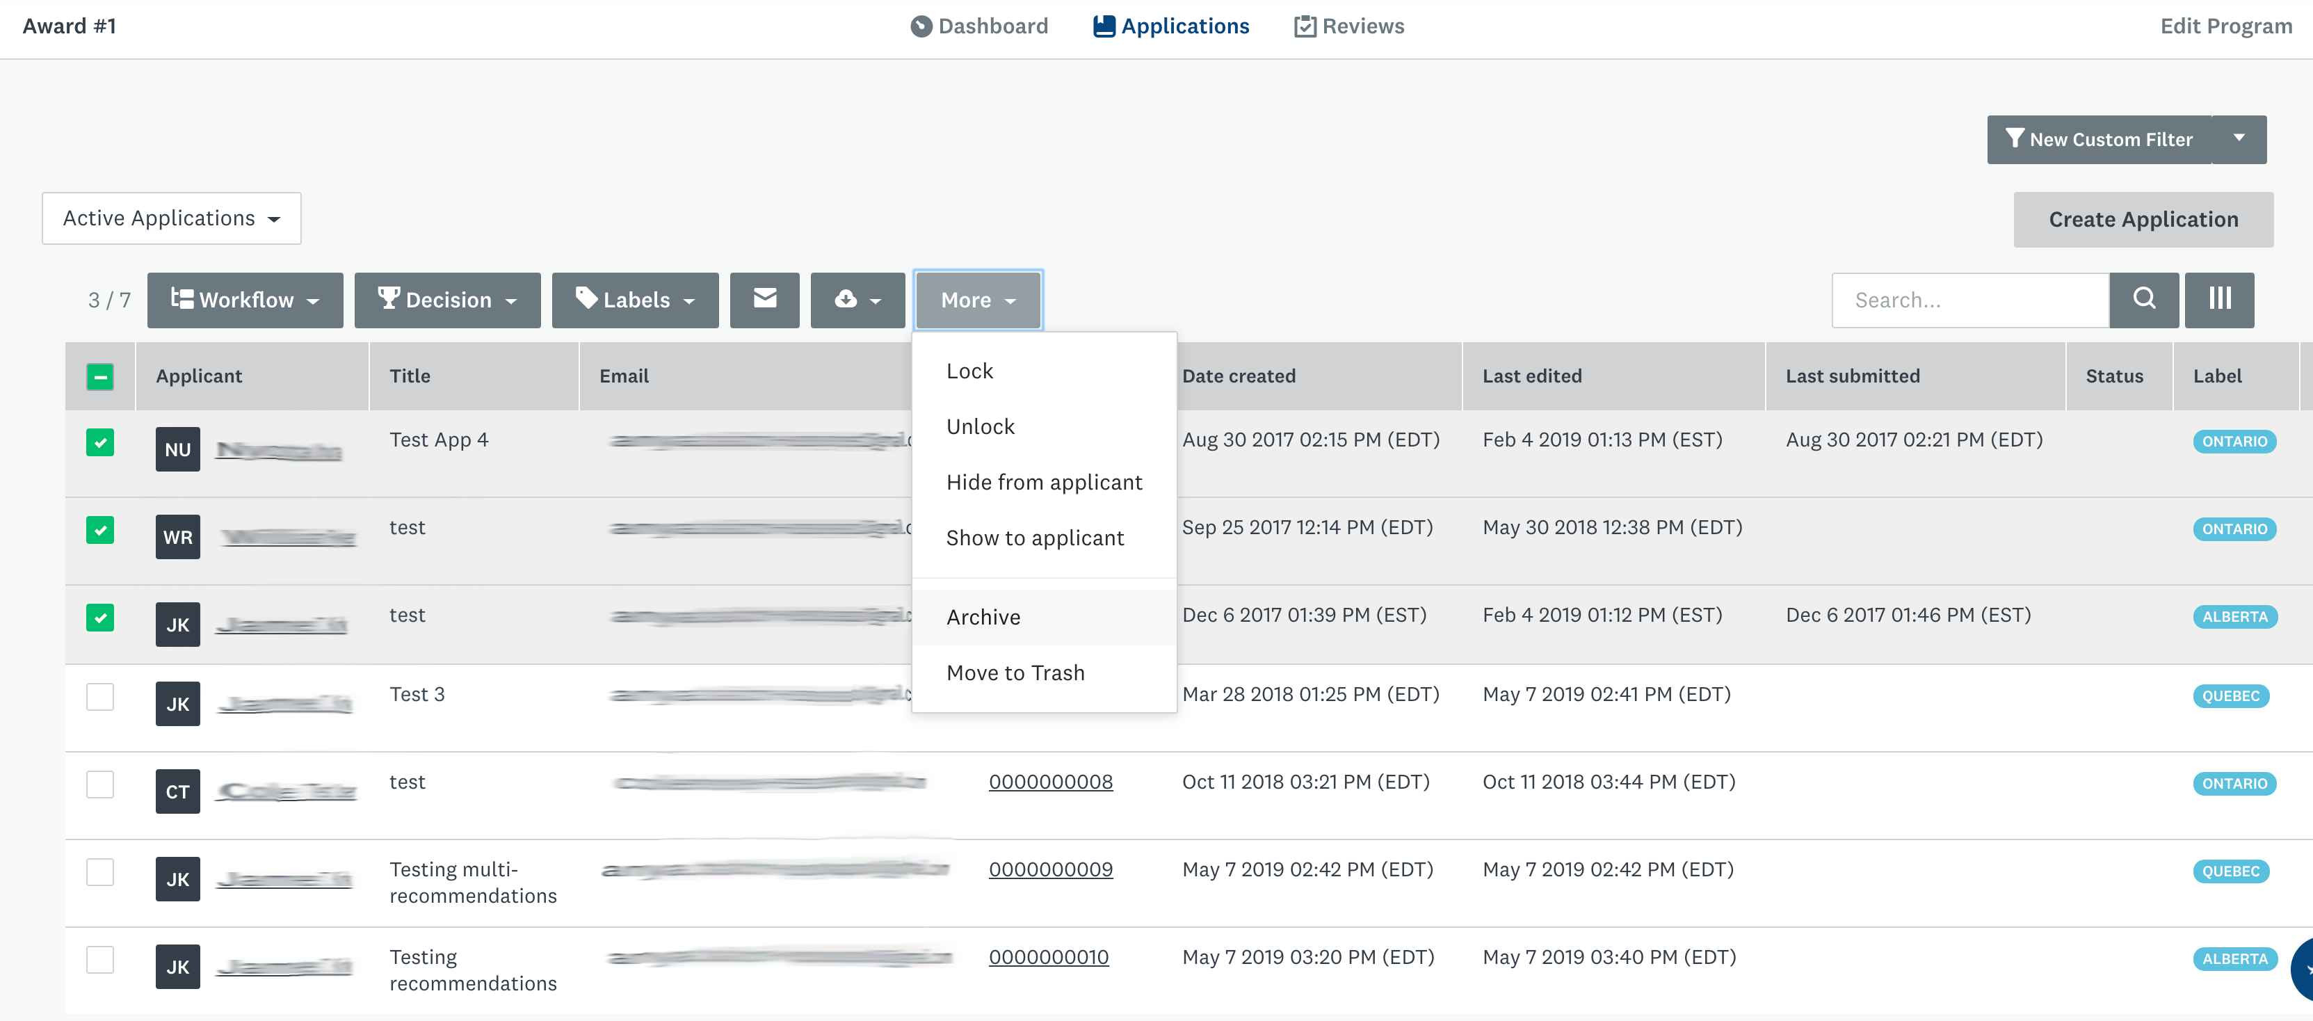Click the email envelope icon button
The height and width of the screenshot is (1021, 2313).
(x=764, y=300)
